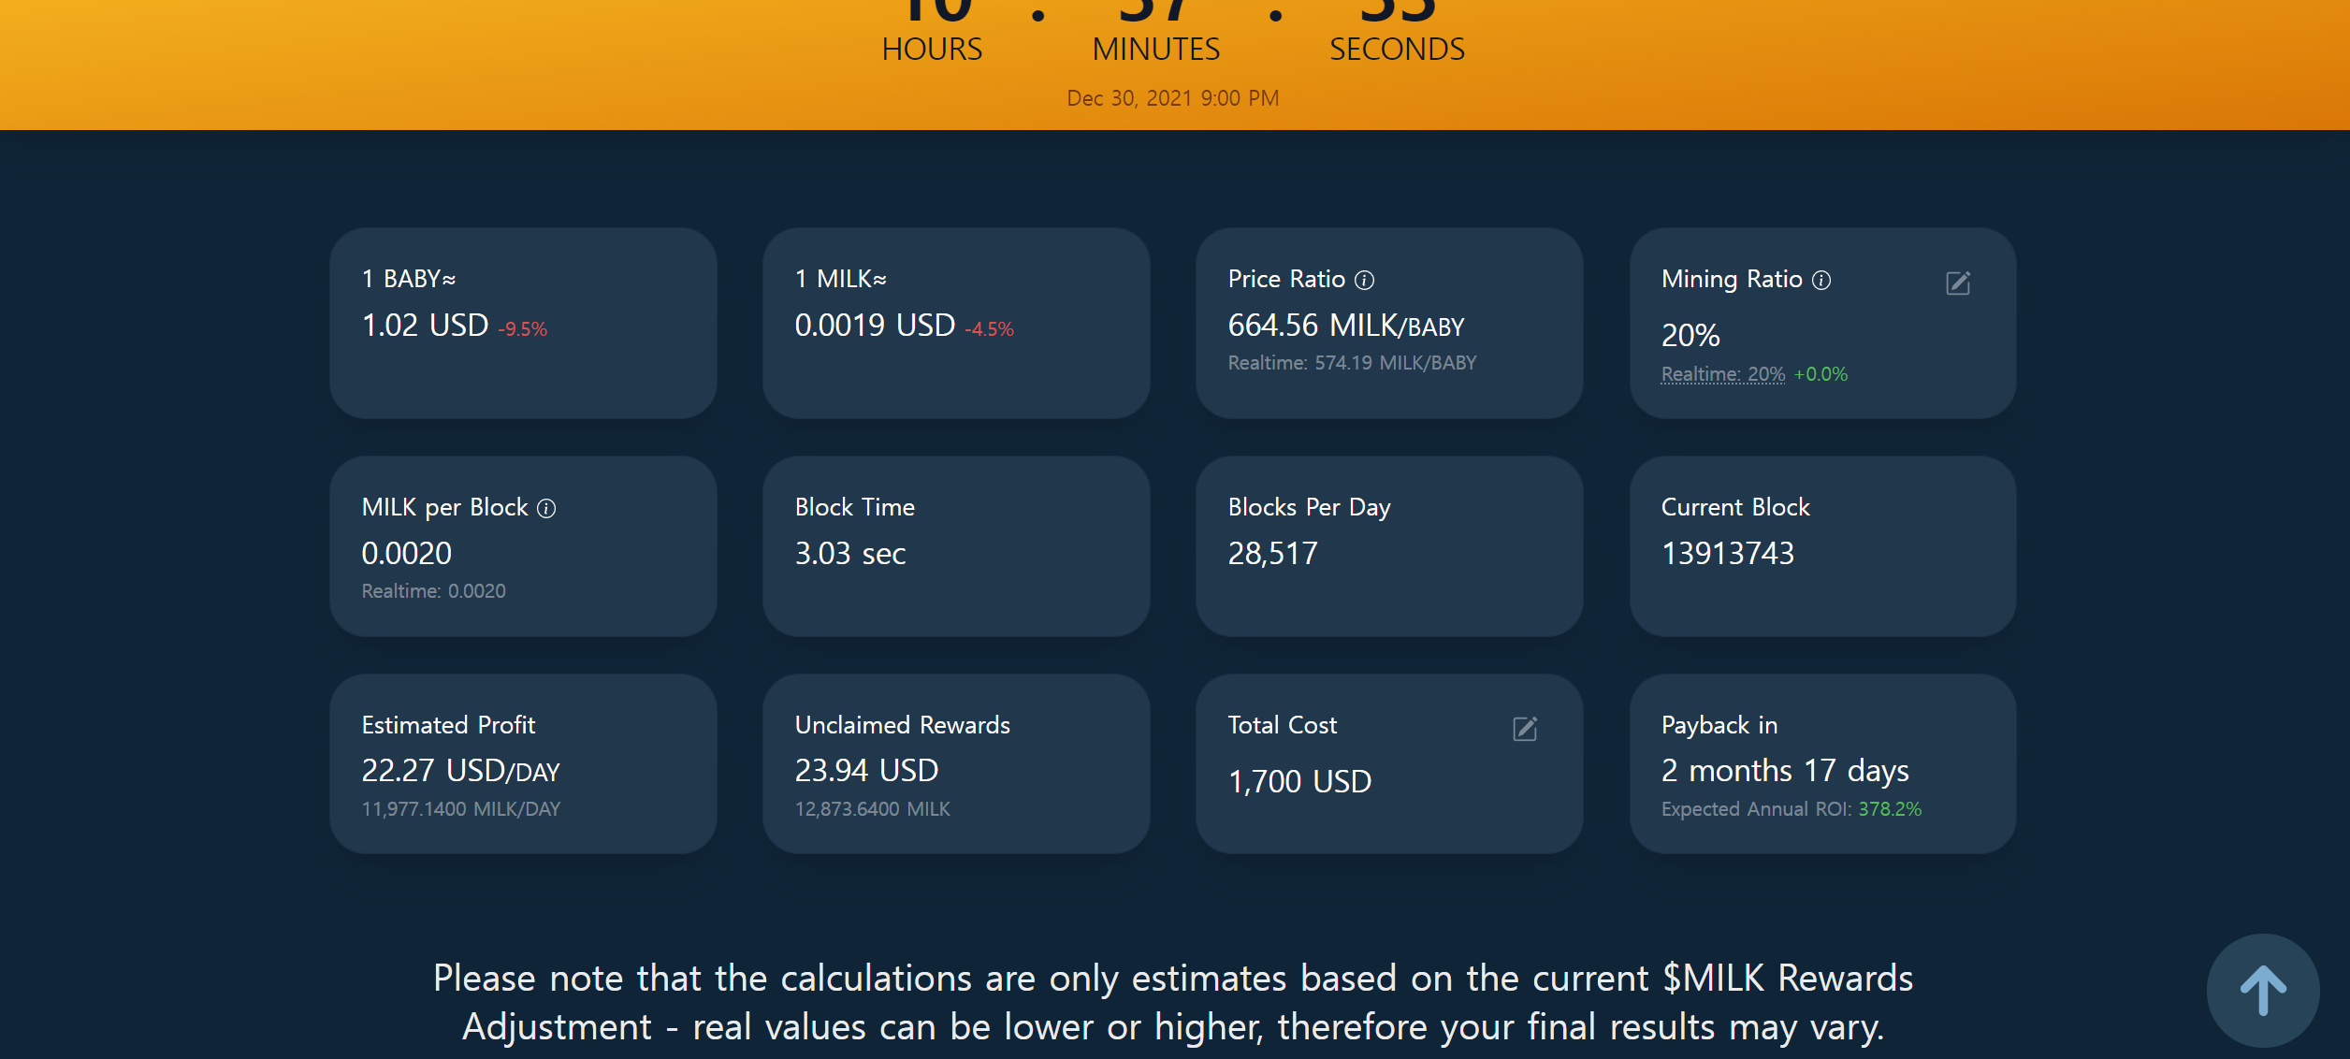Click the Realtime: 20% underlined text
The width and height of the screenshot is (2350, 1059).
[x=1722, y=374]
